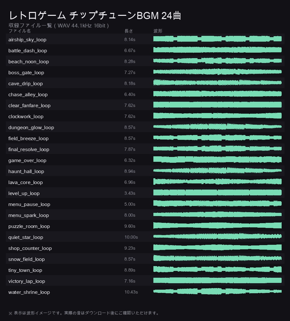The image size is (290, 321).
Task: Click the cave_drip_loop waveform image
Action: [217, 83]
